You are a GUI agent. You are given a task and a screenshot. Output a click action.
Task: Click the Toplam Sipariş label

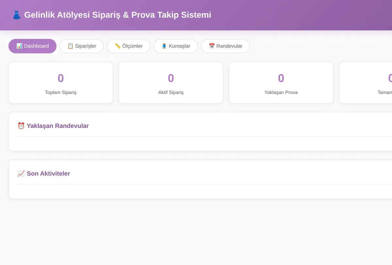coord(61,92)
